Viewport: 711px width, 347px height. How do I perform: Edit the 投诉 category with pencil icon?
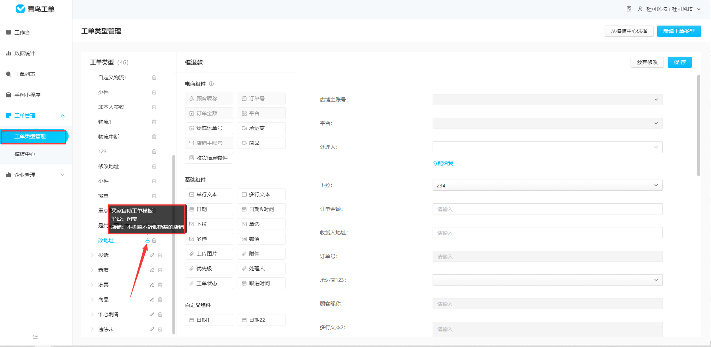point(152,255)
